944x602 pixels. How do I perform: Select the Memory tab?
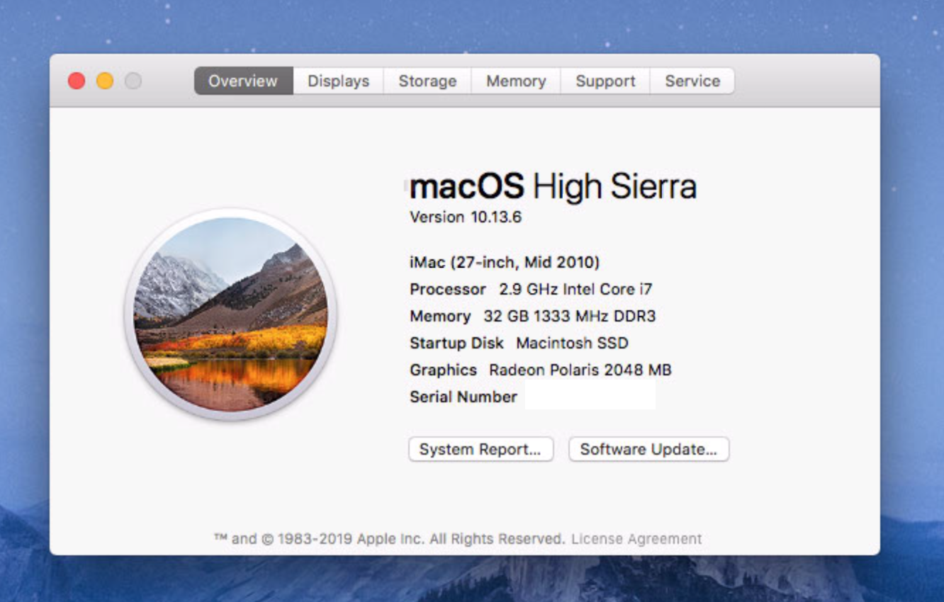[516, 81]
